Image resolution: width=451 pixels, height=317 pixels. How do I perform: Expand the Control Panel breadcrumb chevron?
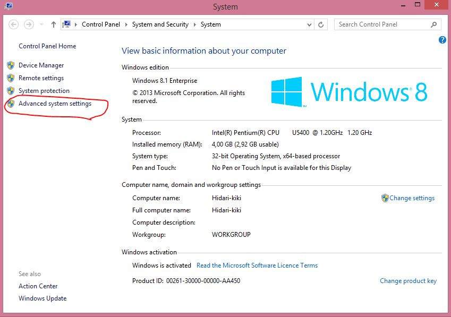point(126,24)
